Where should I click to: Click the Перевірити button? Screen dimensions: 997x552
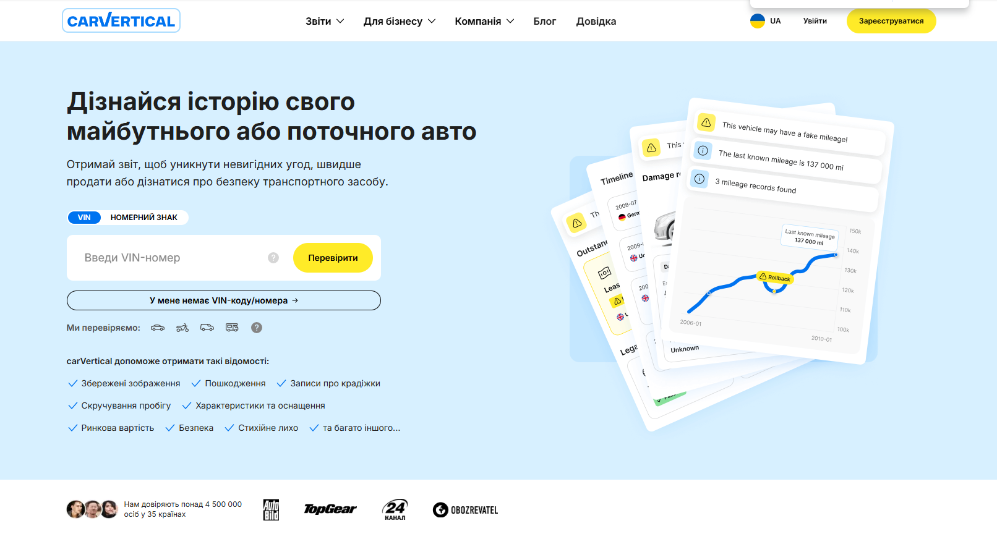pyautogui.click(x=333, y=258)
